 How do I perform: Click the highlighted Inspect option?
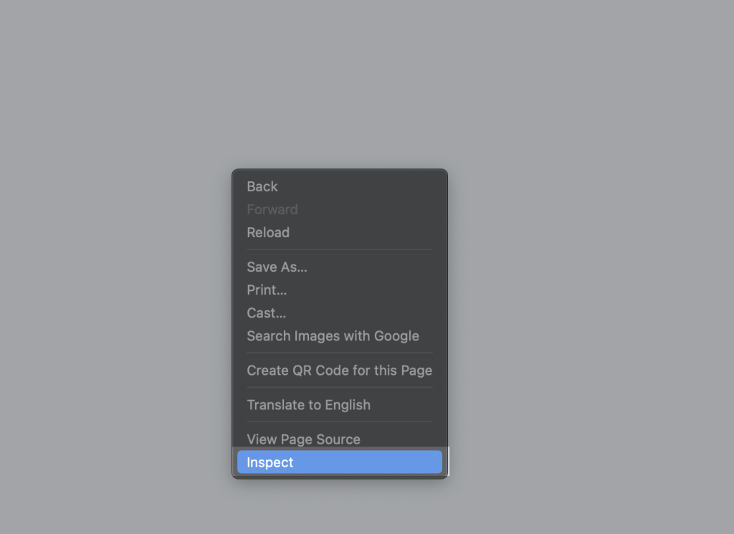[x=270, y=462]
